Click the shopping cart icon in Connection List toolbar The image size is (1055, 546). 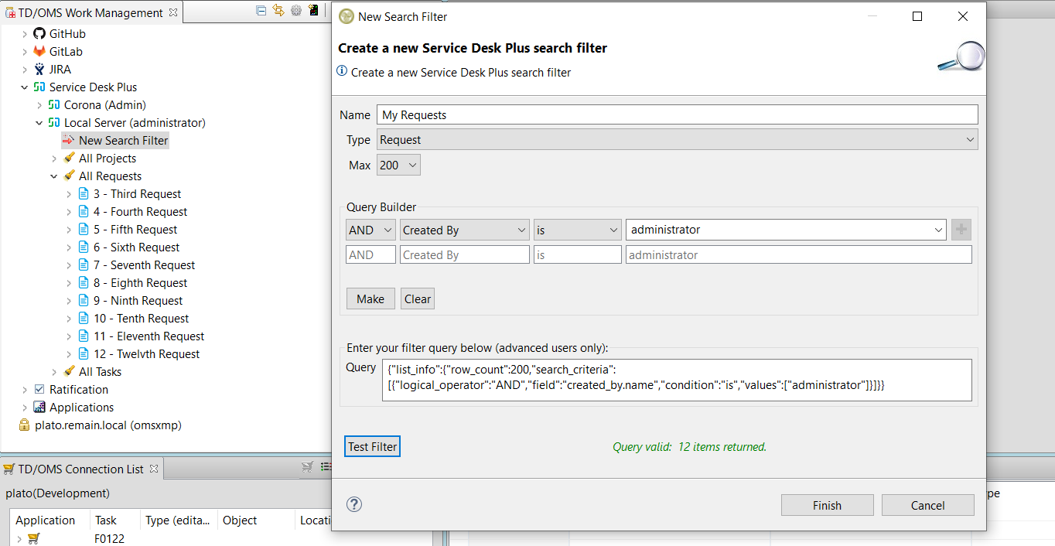click(307, 467)
